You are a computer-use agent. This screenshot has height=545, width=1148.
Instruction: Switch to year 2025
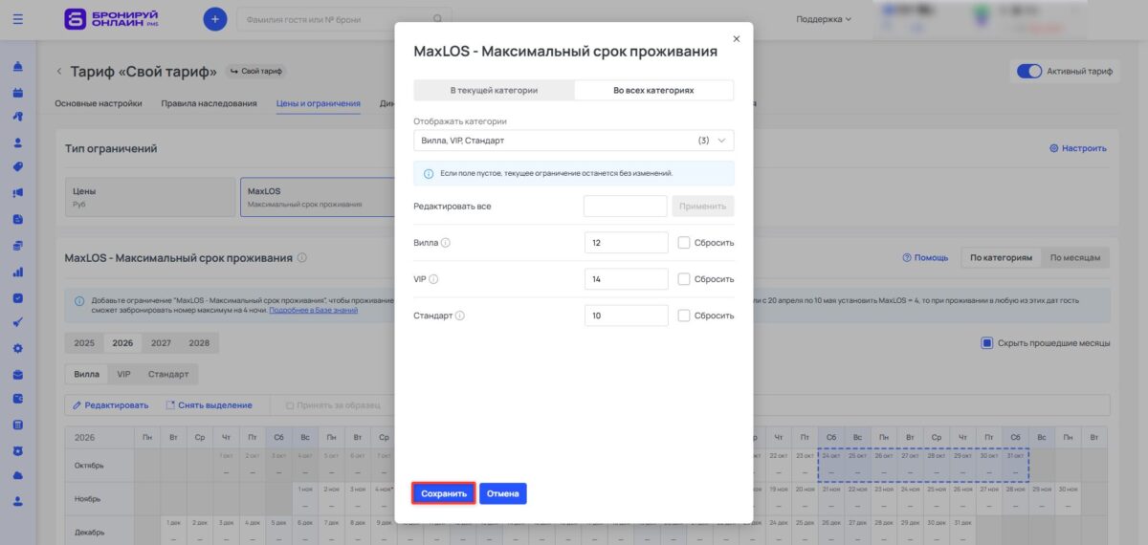(x=84, y=342)
